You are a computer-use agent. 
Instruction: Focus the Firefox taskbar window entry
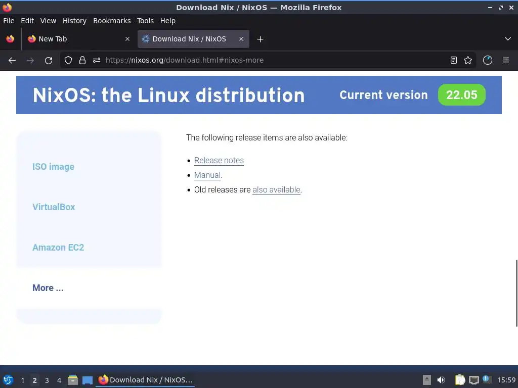coord(145,380)
